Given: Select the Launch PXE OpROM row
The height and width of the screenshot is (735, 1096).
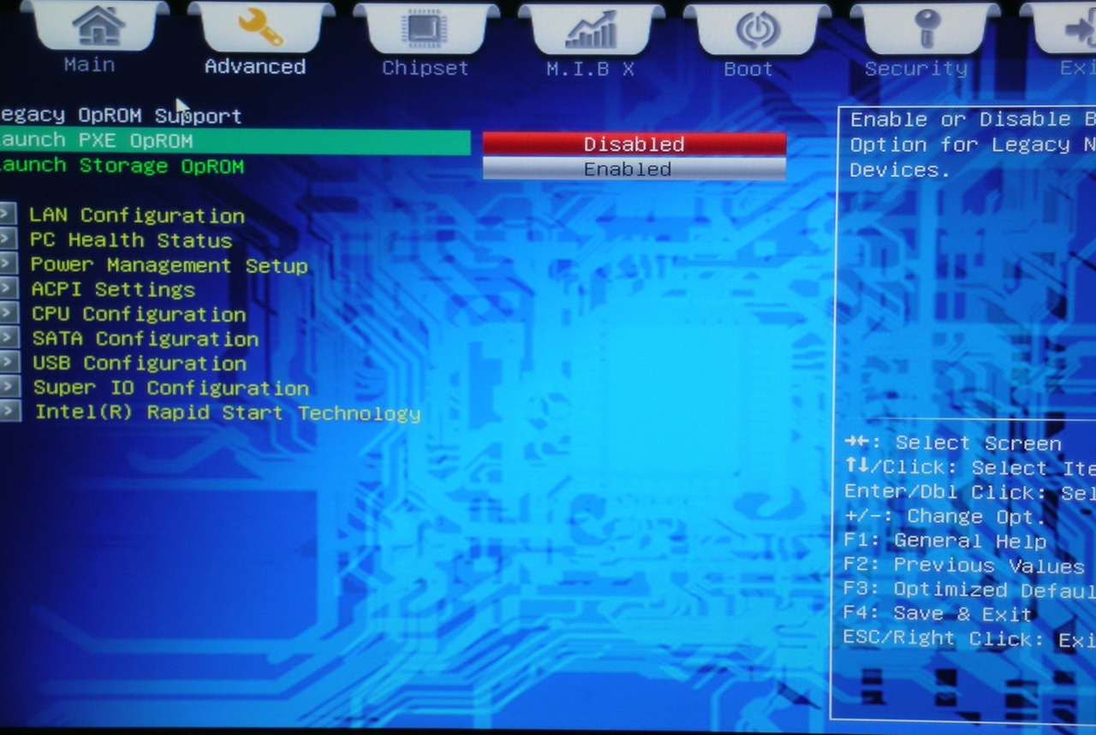Looking at the screenshot, I should click(235, 141).
